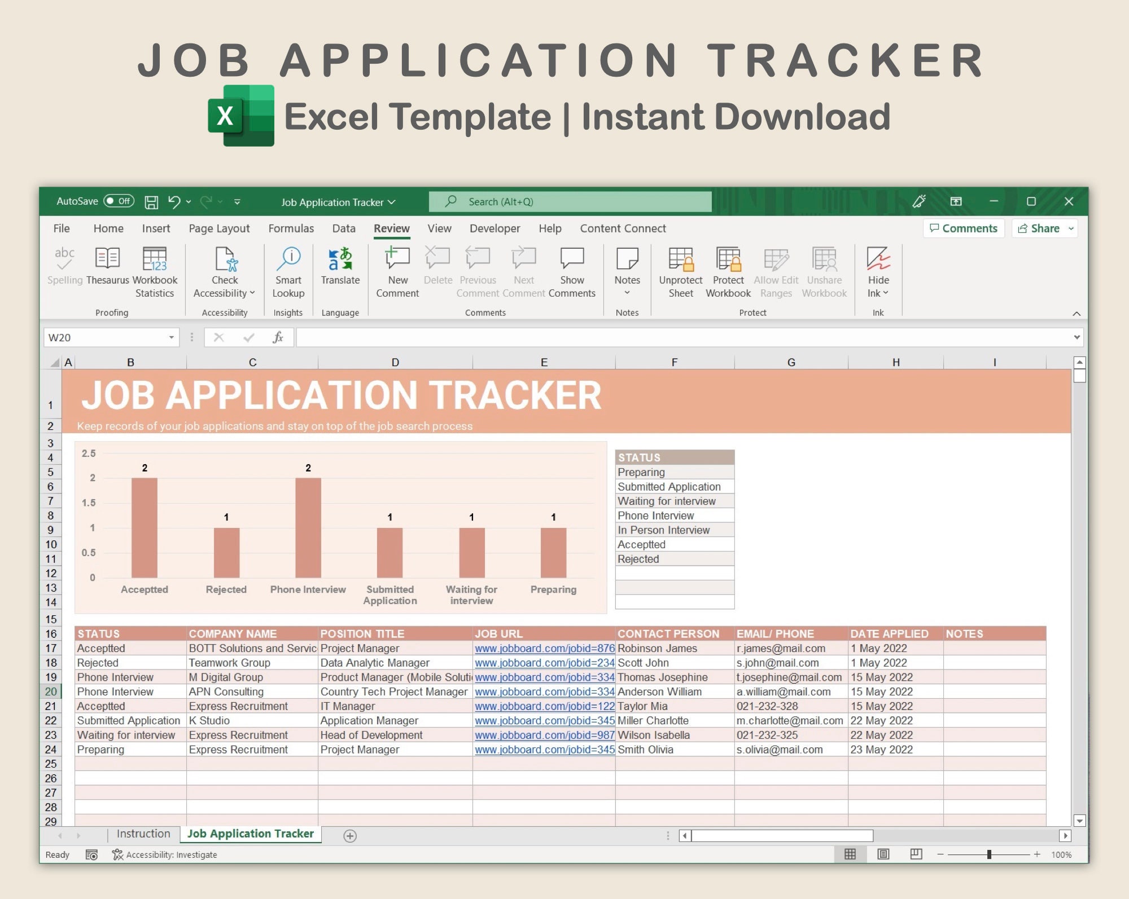Open the Name Box dropdown
The width and height of the screenshot is (1129, 899).
click(171, 337)
